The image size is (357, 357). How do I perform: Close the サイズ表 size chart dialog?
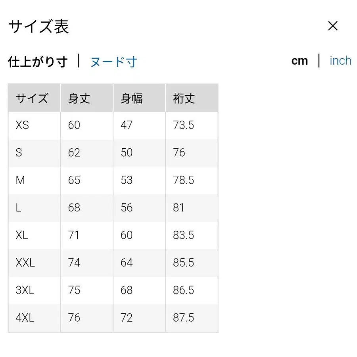[333, 26]
